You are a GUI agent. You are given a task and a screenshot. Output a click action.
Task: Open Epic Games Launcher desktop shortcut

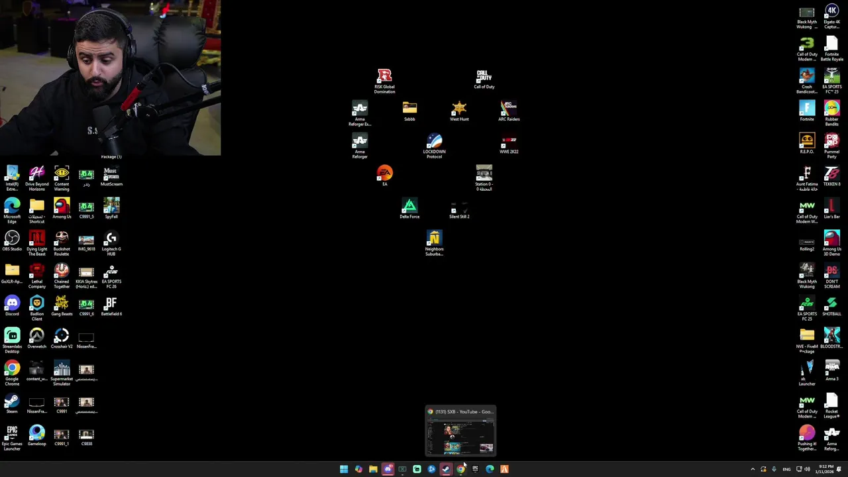point(12,439)
